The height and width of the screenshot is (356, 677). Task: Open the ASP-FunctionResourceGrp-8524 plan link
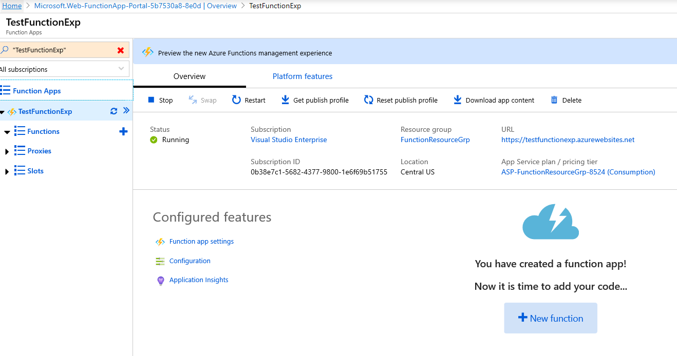click(x=578, y=172)
